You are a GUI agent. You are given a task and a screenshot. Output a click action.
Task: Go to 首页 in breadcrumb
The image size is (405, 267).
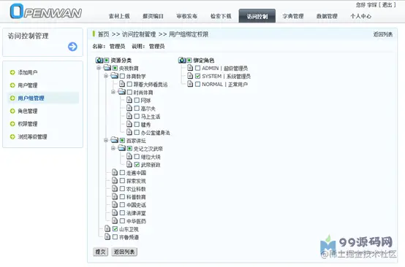(104, 34)
